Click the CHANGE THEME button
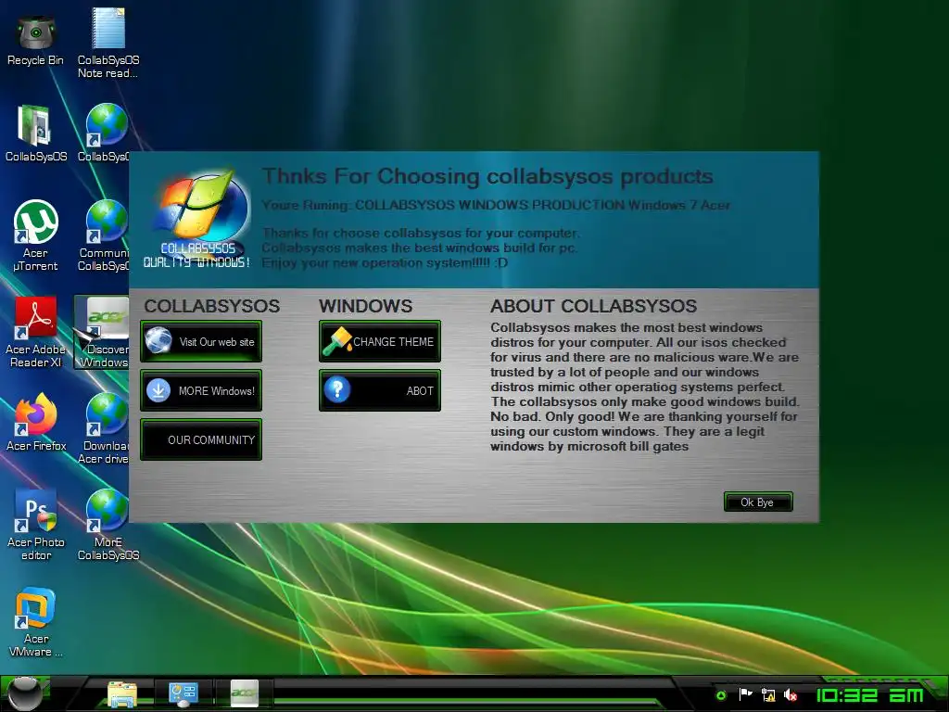Image resolution: width=949 pixels, height=712 pixels. click(379, 341)
